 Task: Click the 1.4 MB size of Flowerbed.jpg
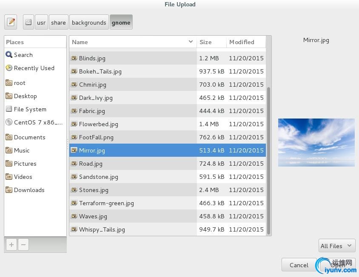(209, 124)
